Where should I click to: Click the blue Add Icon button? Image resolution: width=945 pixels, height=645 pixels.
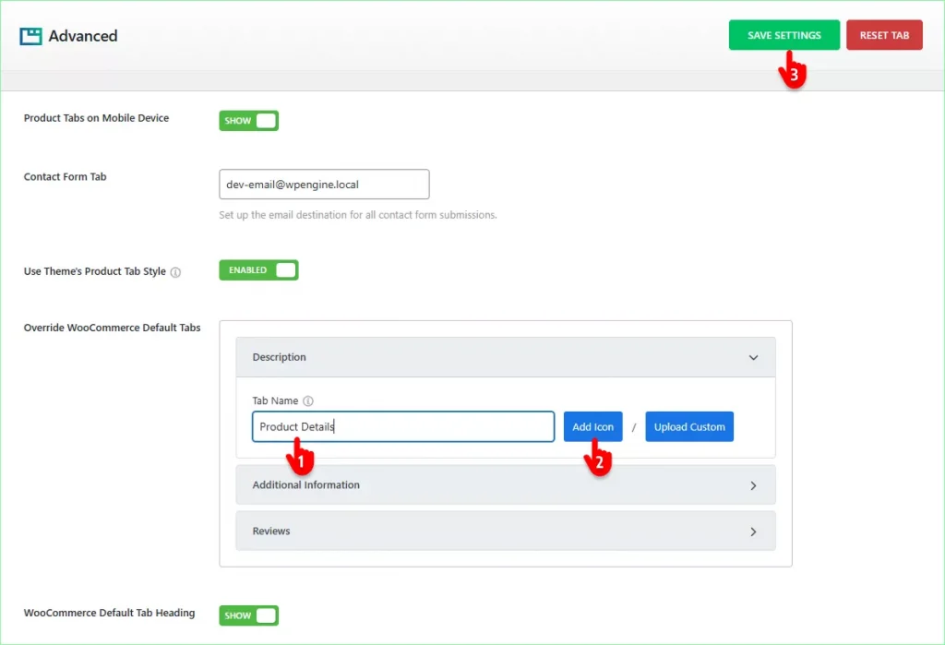coord(592,426)
